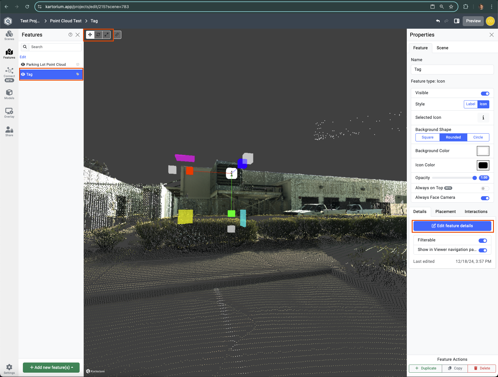Viewport: 498px width, 377px height.
Task: Click the green Y-axis gizmo handle
Action: 231,214
